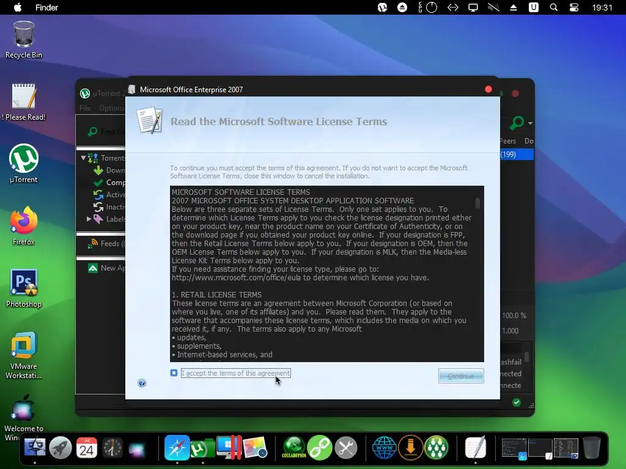Open the orange download arrow icon in dock
Viewport: 626px width, 469px height.
click(x=410, y=448)
